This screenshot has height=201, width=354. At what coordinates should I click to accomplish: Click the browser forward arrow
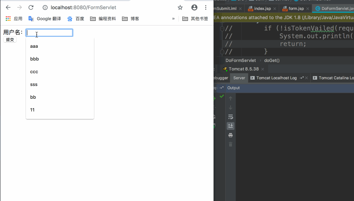(20, 7)
